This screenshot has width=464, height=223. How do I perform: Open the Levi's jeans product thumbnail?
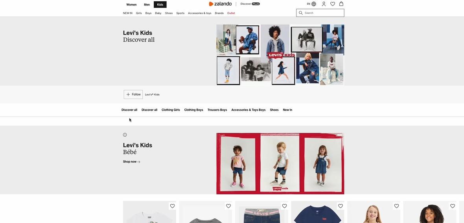[261, 212]
